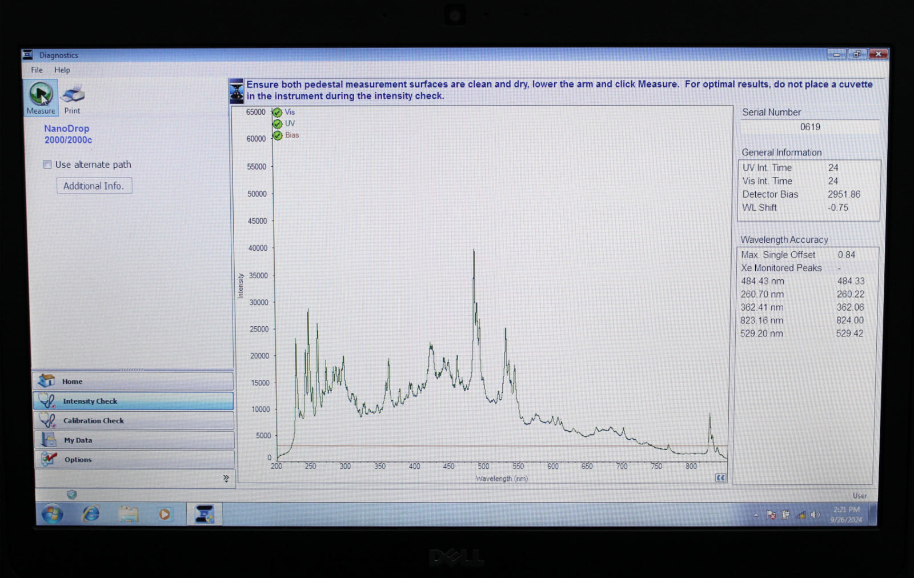Click the Detector Bias value 2951.86
Image resolution: width=914 pixels, height=578 pixels.
click(844, 194)
